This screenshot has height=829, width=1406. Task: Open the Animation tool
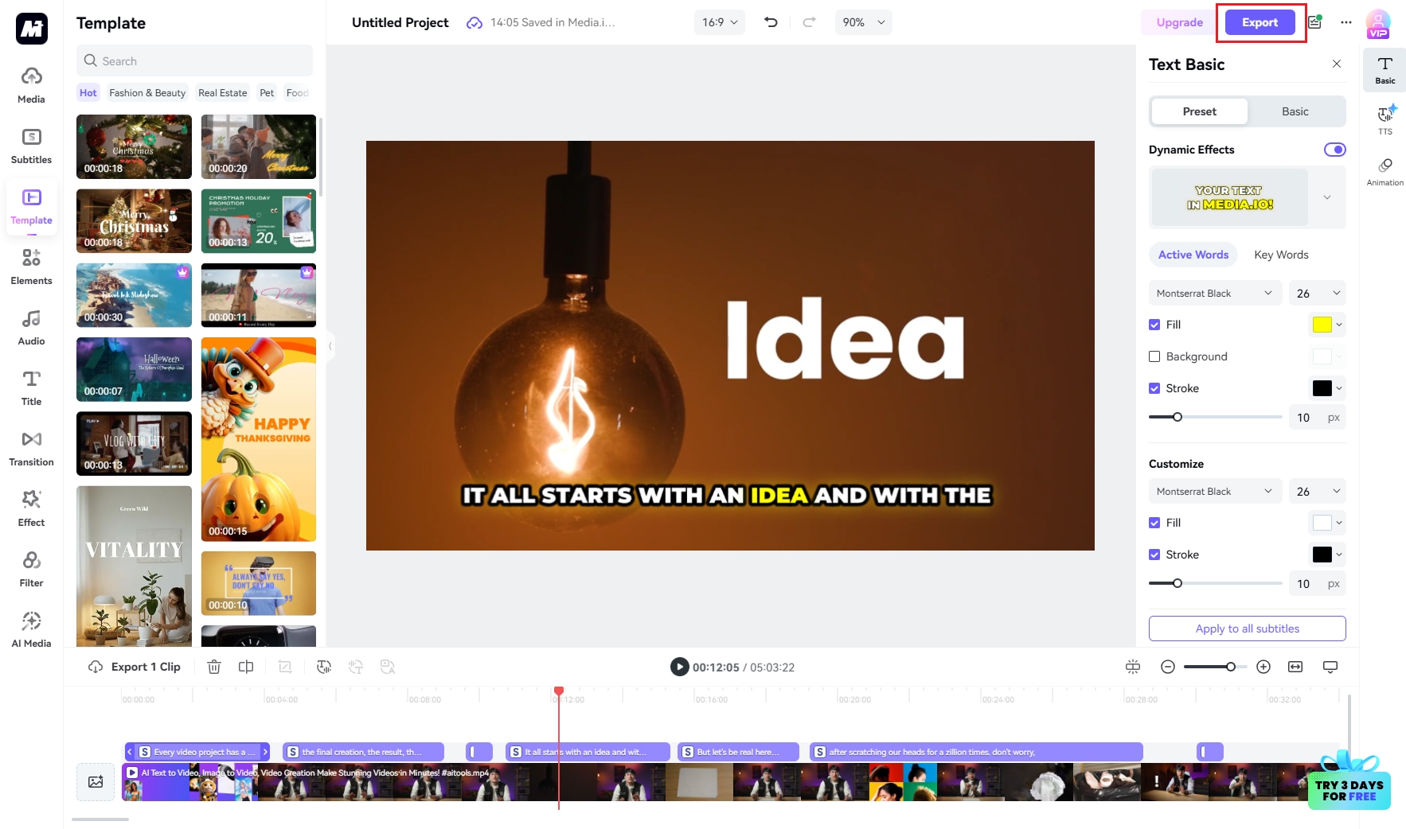pyautogui.click(x=1385, y=171)
